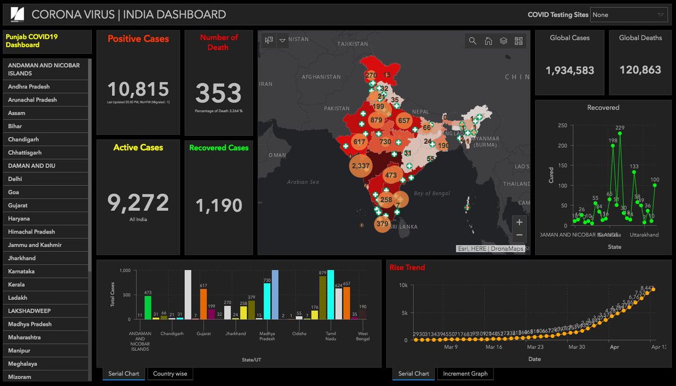Select Karnataka in state list
Viewport: 676px width, 386px height.
[45, 271]
